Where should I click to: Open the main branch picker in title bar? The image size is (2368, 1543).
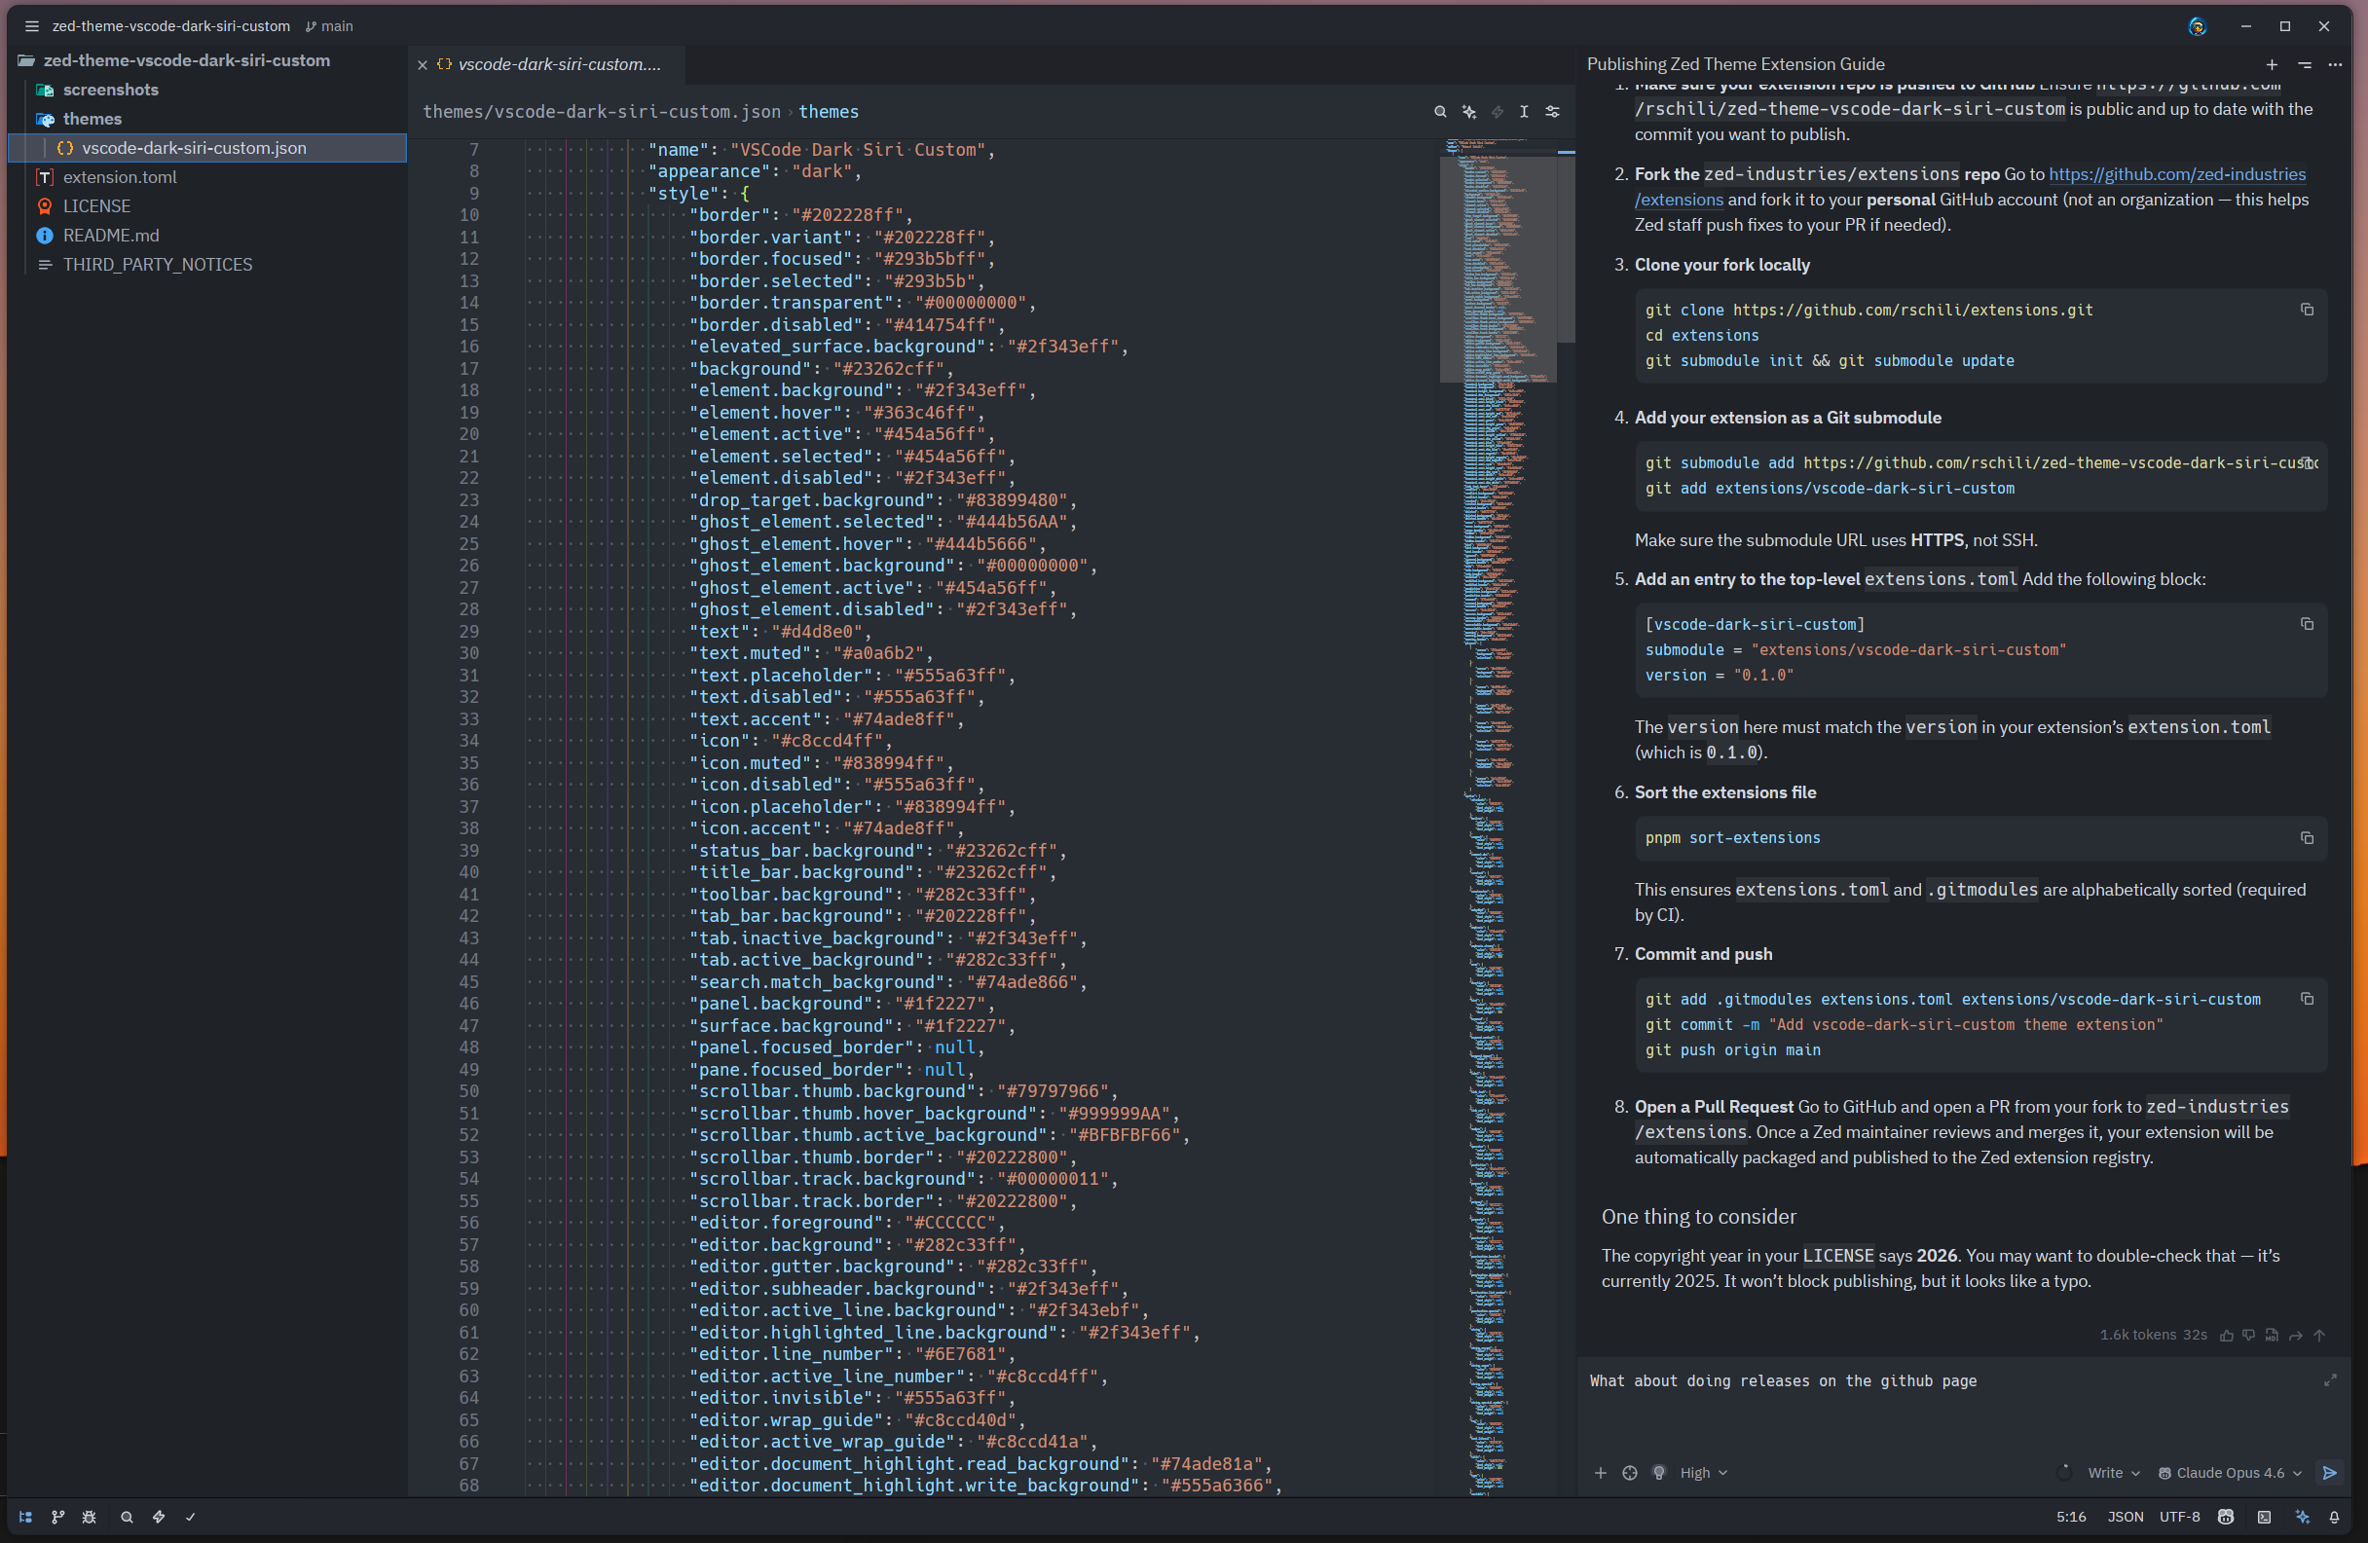click(x=329, y=26)
